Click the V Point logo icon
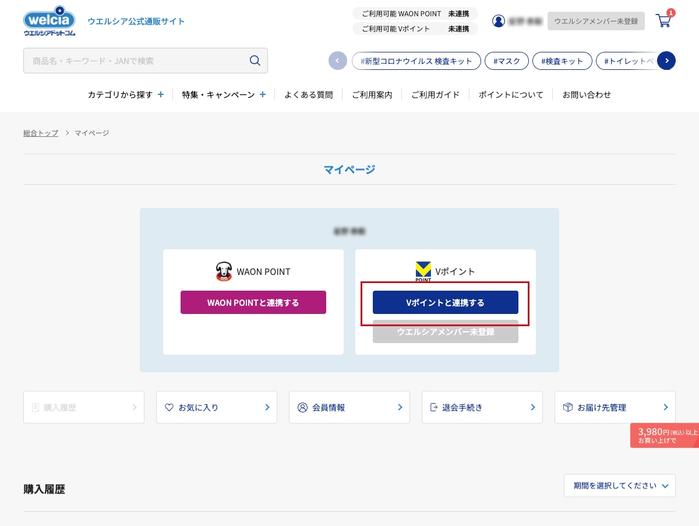The width and height of the screenshot is (699, 526). [x=423, y=271]
